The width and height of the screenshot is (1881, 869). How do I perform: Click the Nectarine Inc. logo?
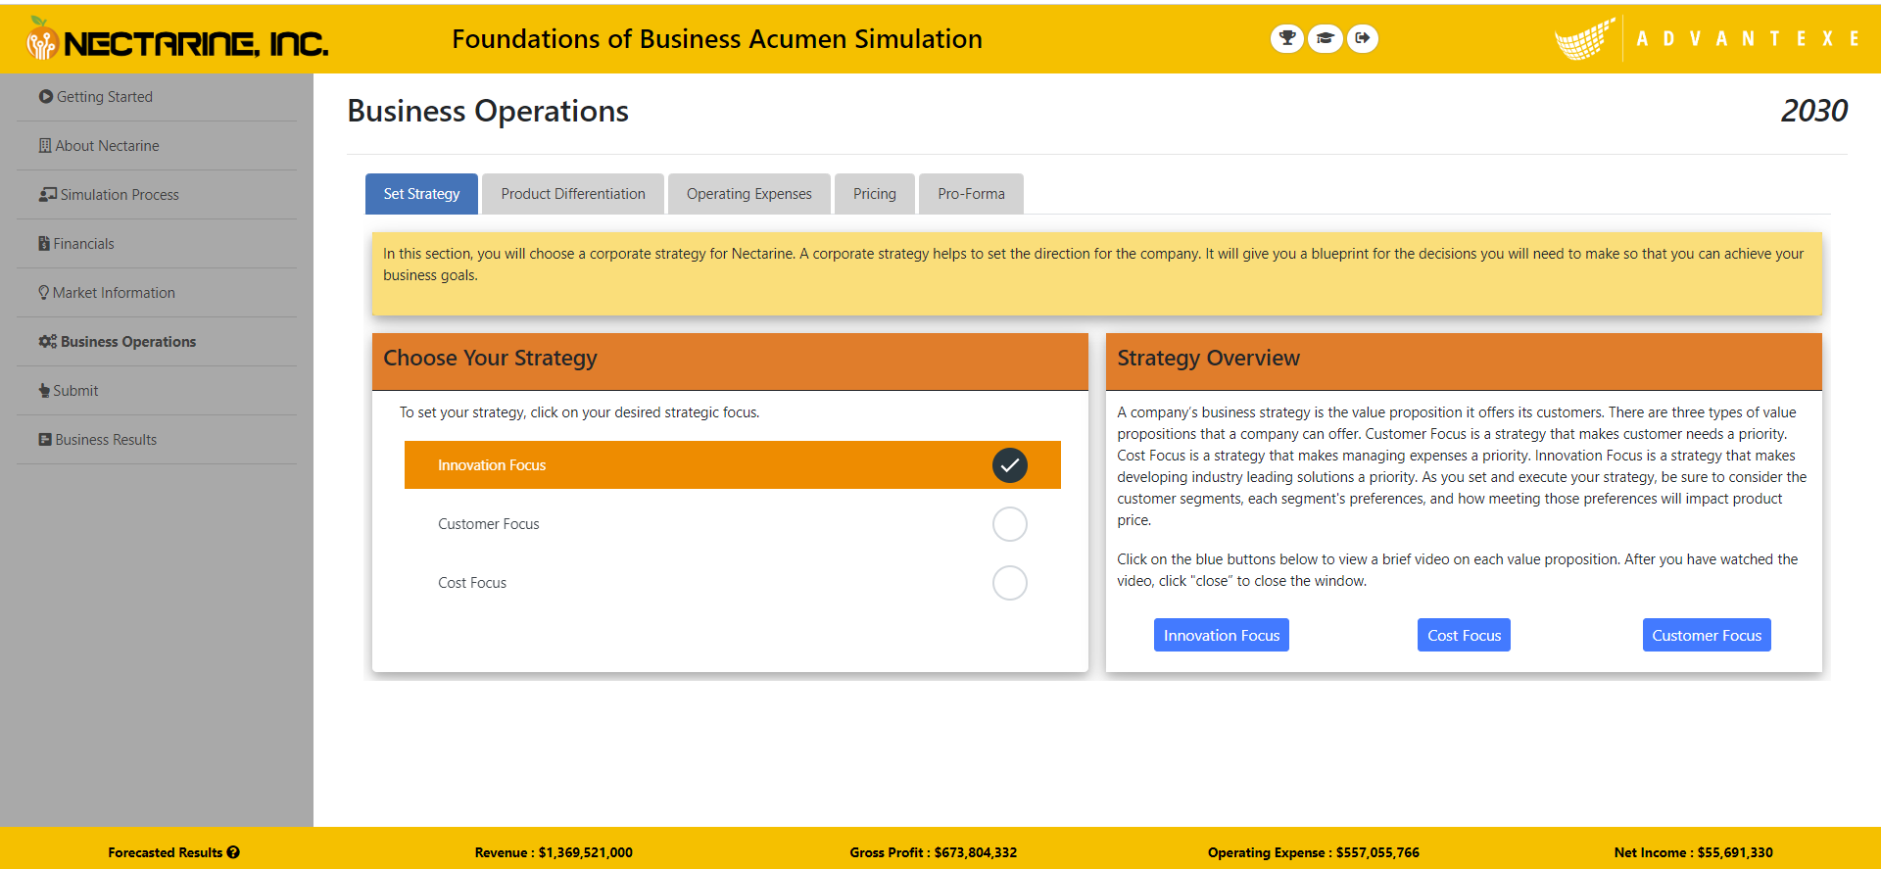[x=177, y=40]
